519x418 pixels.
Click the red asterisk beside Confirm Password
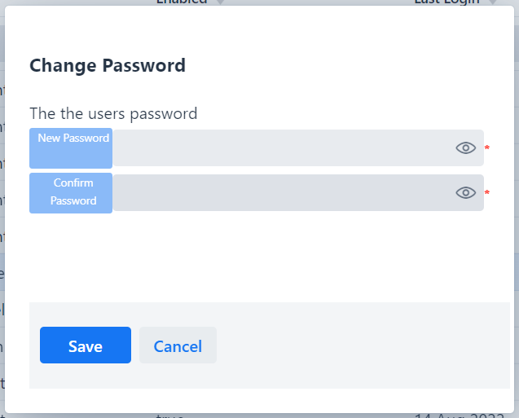point(487,193)
